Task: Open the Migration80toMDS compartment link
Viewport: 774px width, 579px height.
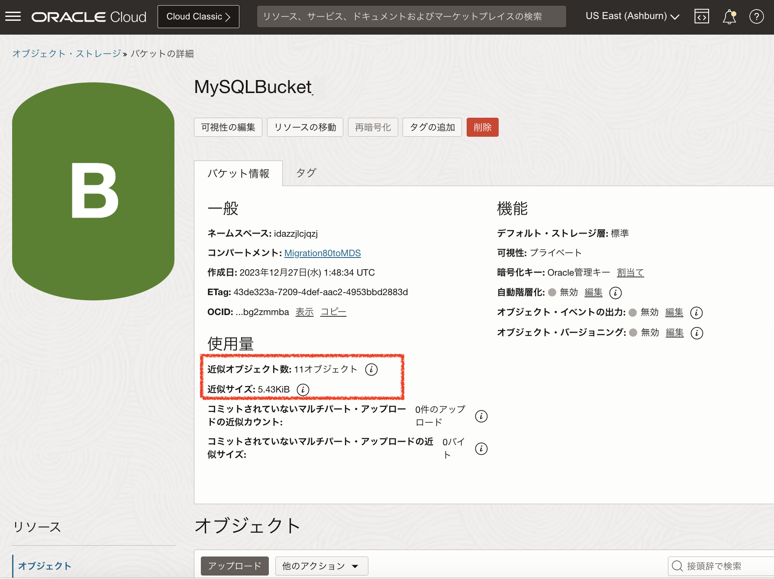Action: 322,253
